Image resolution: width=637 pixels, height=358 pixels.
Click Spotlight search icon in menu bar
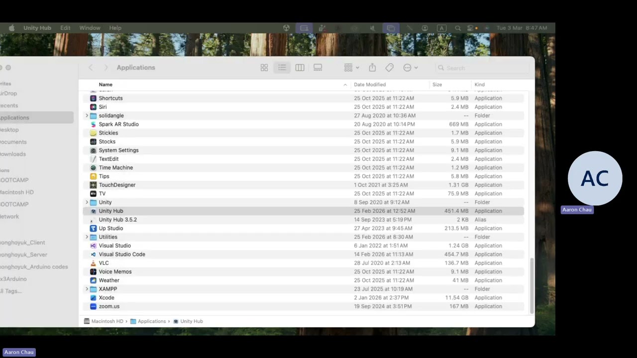(457, 28)
